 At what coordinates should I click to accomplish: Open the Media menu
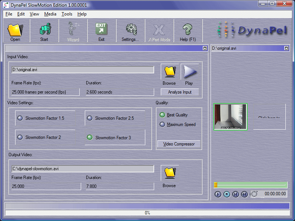point(50,14)
